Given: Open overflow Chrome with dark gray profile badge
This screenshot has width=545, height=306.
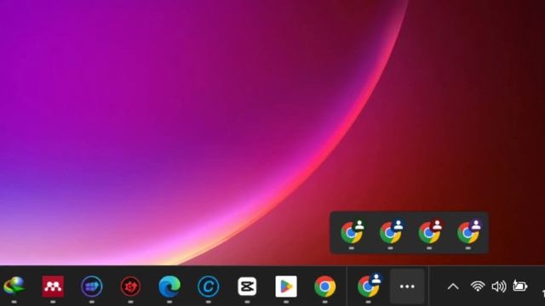Looking at the screenshot, I should pyautogui.click(x=353, y=231).
